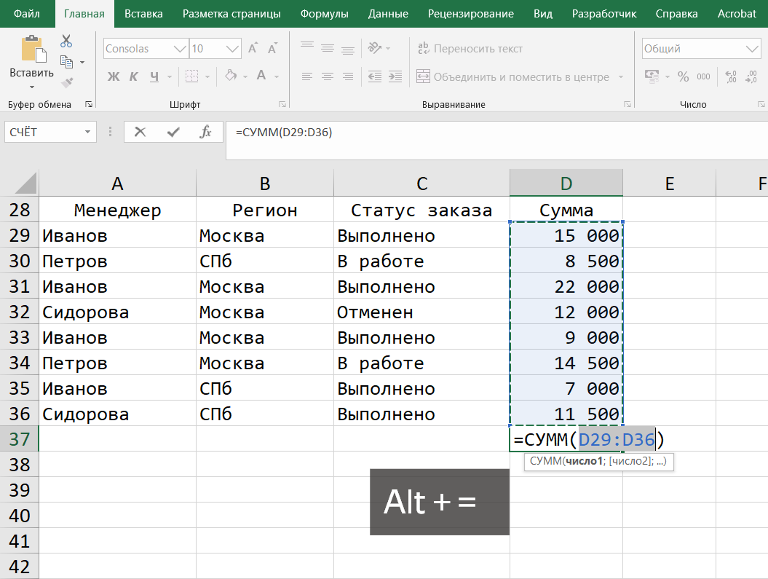Open the Выравнивание dialog launcher
Viewport: 768px width, 579px height.
click(x=627, y=104)
